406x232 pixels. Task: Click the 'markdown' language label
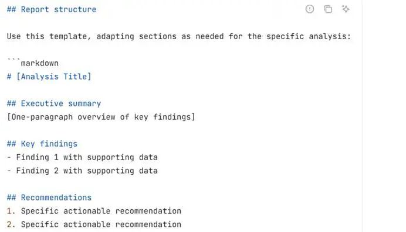(40, 63)
